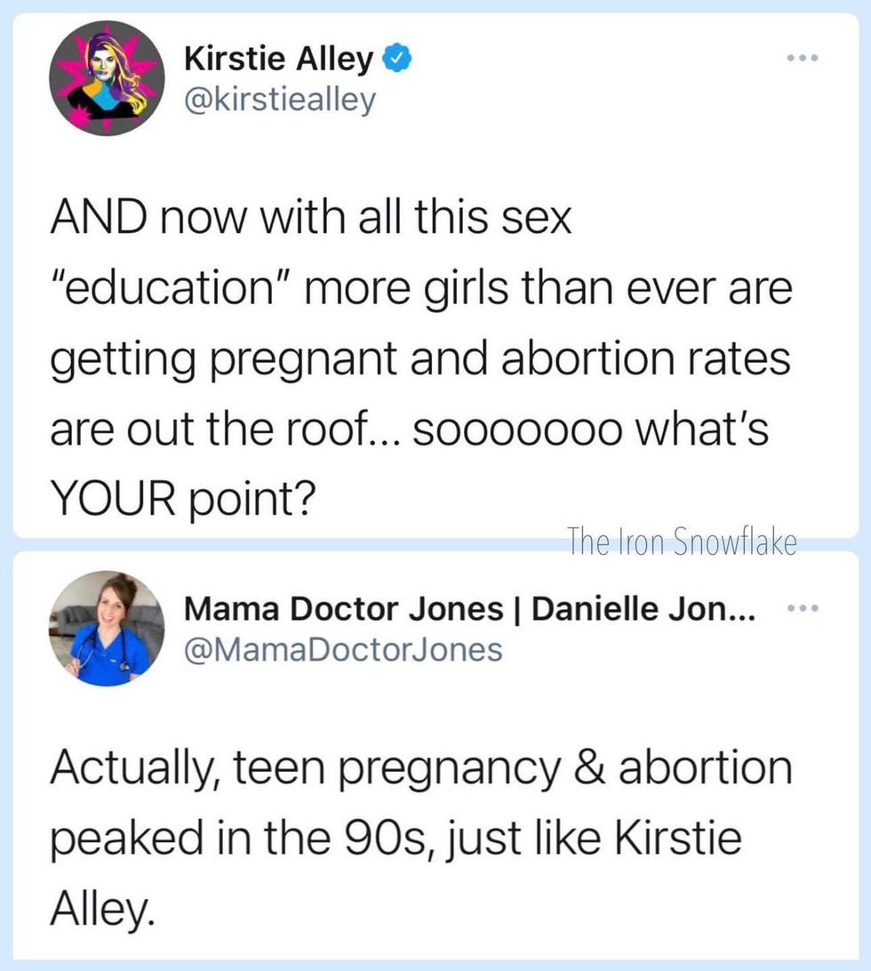Click the final word "Alley." in the reply
Image resolution: width=871 pixels, height=971 pixels.
[101, 907]
